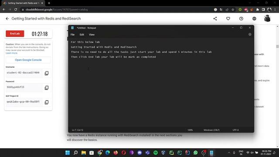Click UTF-8 encoding in Notepad status bar
The image size is (279, 157).
[235, 130]
